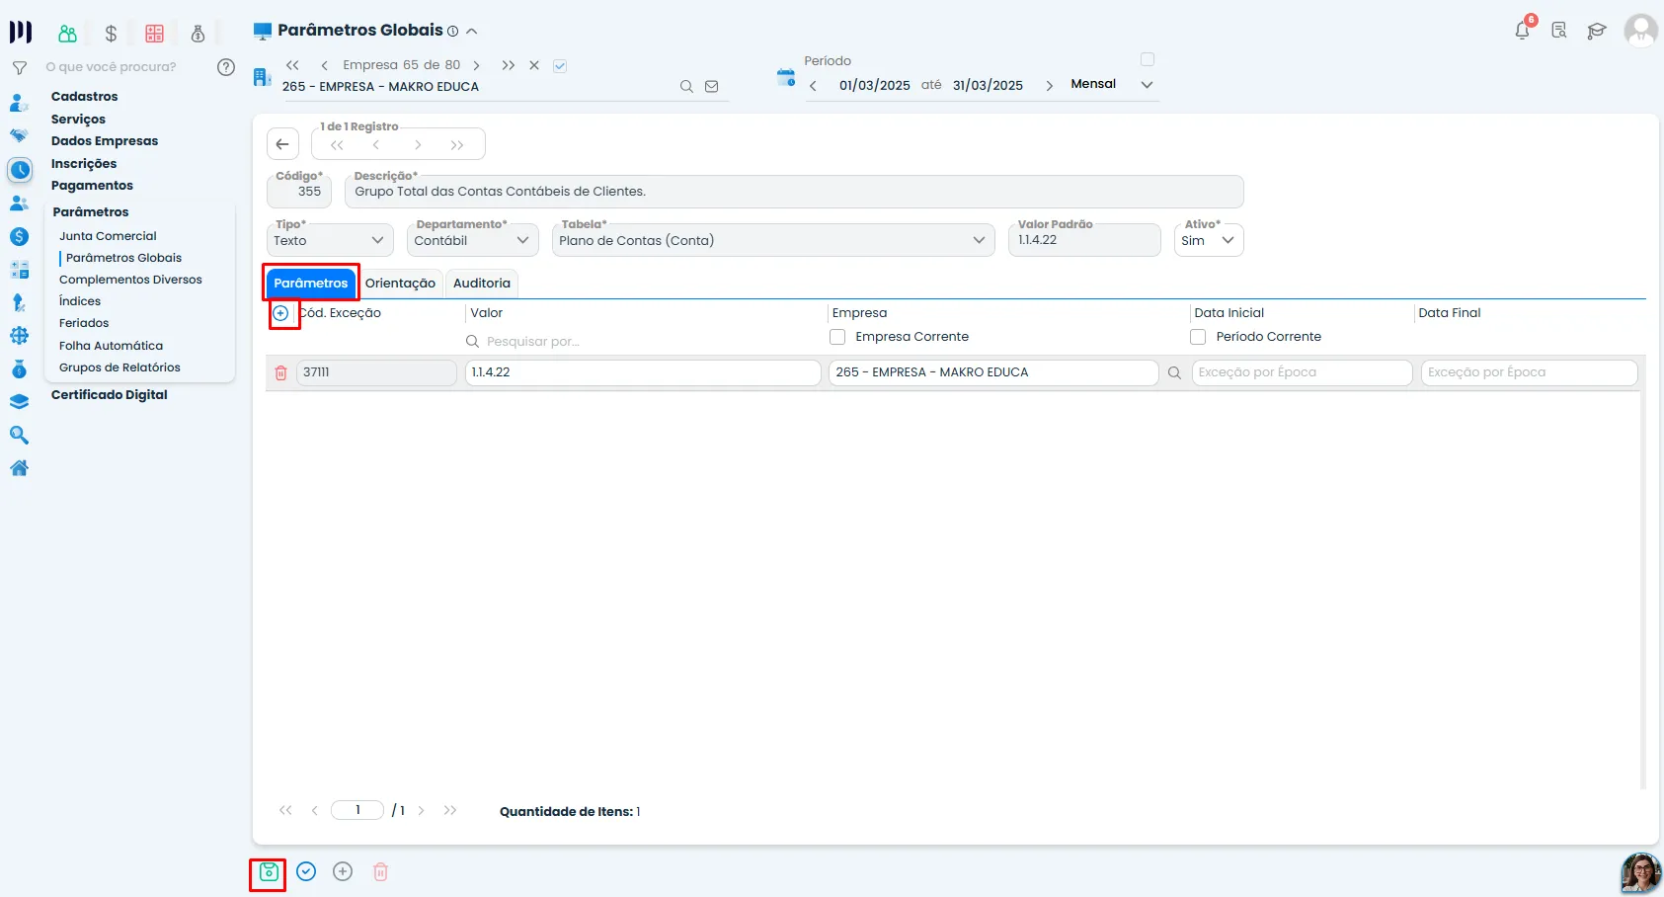Open the help question mark icon
Image resolution: width=1664 pixels, height=897 pixels.
(226, 67)
